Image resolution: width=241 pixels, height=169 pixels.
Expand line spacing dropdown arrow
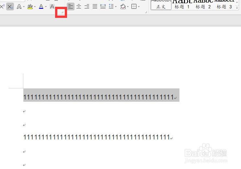116,6
